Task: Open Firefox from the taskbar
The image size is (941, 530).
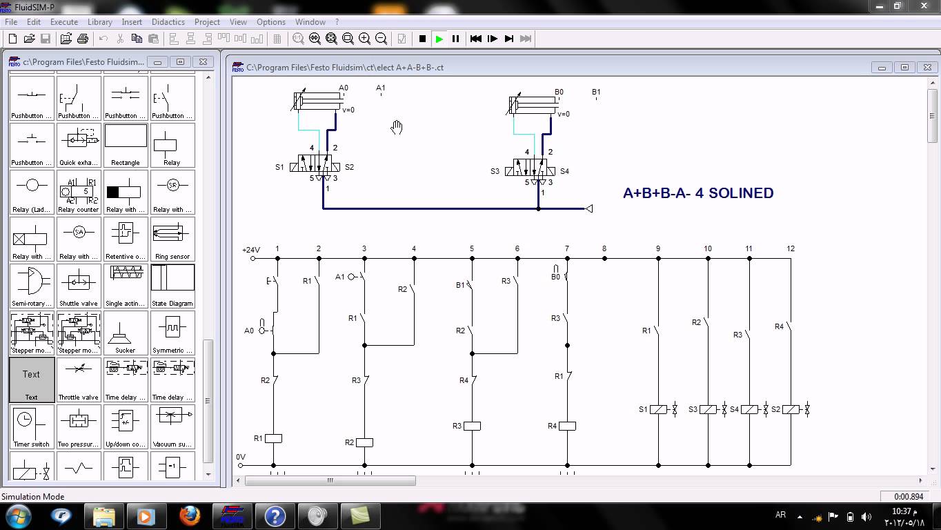Action: (x=189, y=516)
